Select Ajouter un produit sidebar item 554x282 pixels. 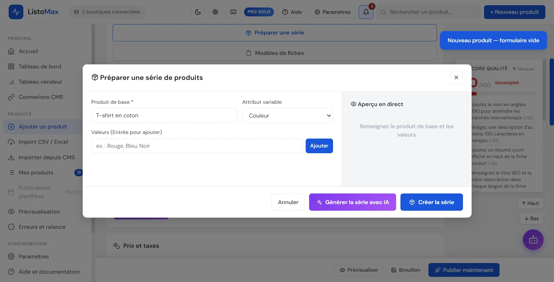pyautogui.click(x=43, y=126)
